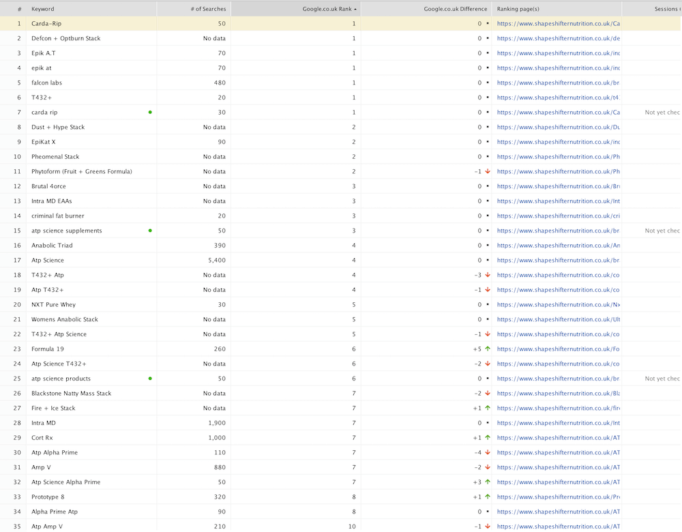682x532 pixels.
Task: Click red down arrow in T432+ Atp Science row
Action: pos(488,334)
